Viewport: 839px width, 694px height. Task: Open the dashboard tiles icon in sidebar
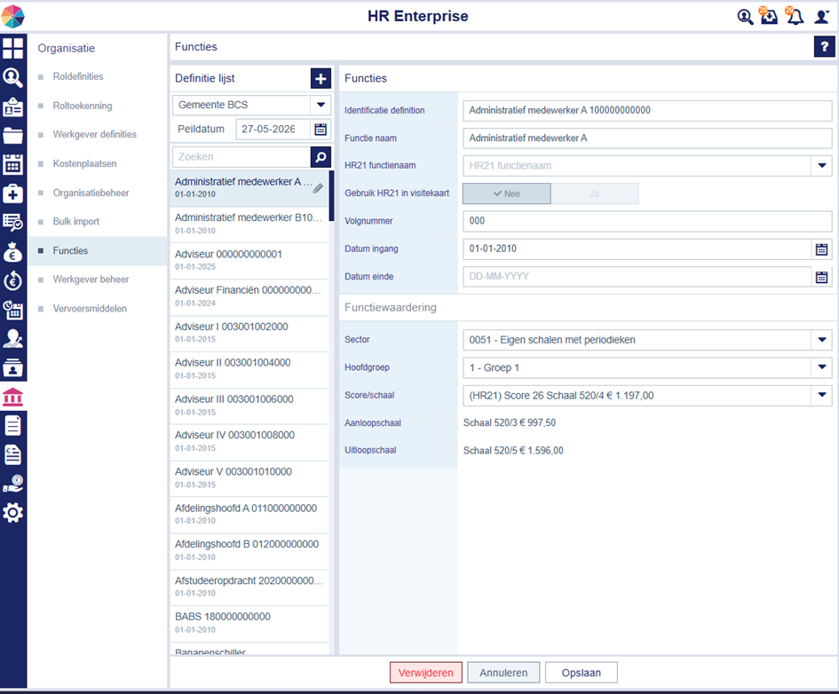pos(12,48)
